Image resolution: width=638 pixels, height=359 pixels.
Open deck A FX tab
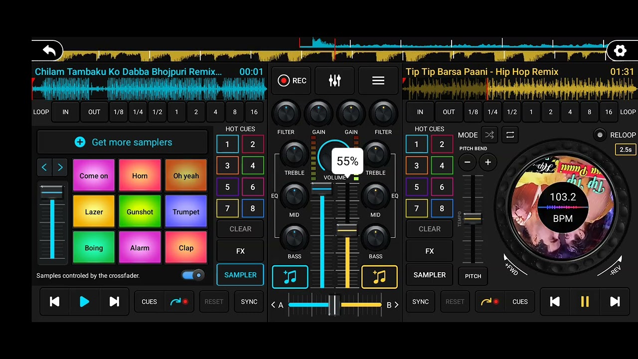click(x=240, y=251)
